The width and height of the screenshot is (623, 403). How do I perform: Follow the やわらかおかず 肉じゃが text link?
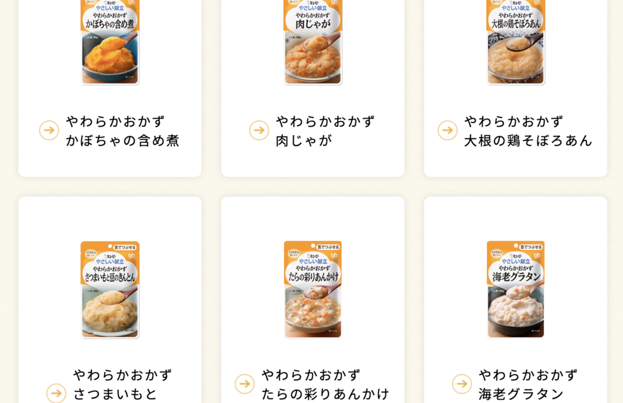(325, 131)
